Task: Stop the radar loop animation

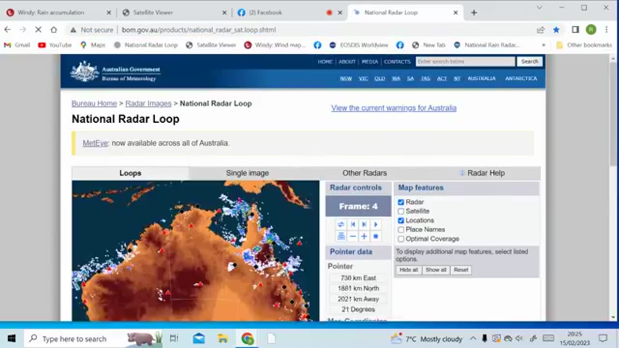Action: click(375, 236)
